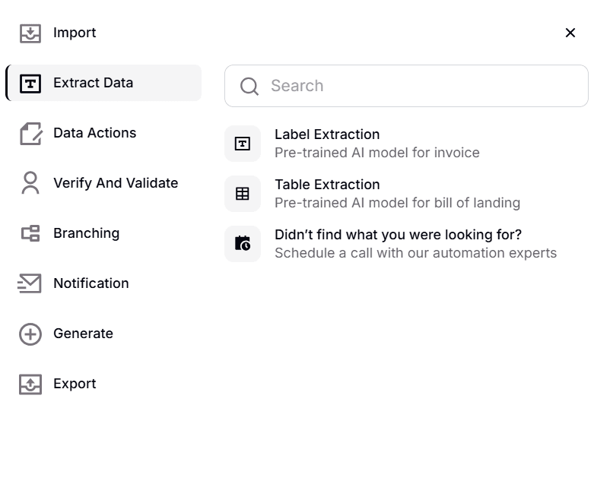Open the Data Actions category
This screenshot has width=594, height=484.
(x=94, y=133)
